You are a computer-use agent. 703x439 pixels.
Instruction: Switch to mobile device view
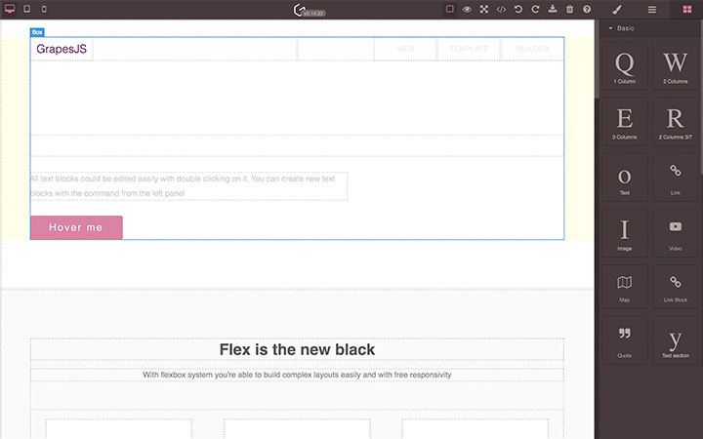43,9
